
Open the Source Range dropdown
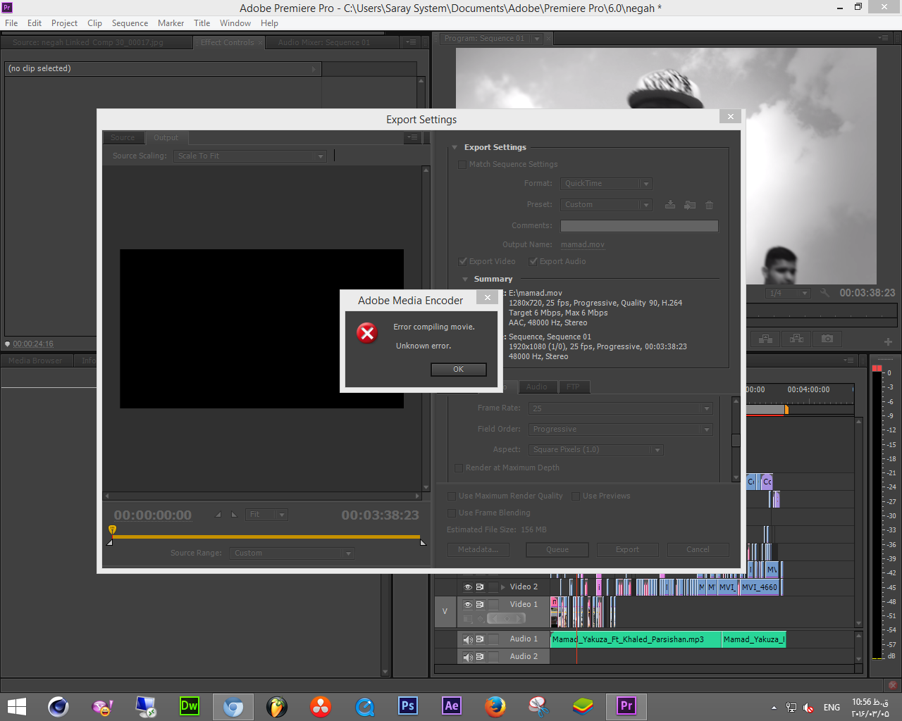292,553
